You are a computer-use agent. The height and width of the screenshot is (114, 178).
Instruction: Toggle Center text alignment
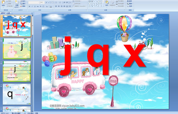(59, 6)
